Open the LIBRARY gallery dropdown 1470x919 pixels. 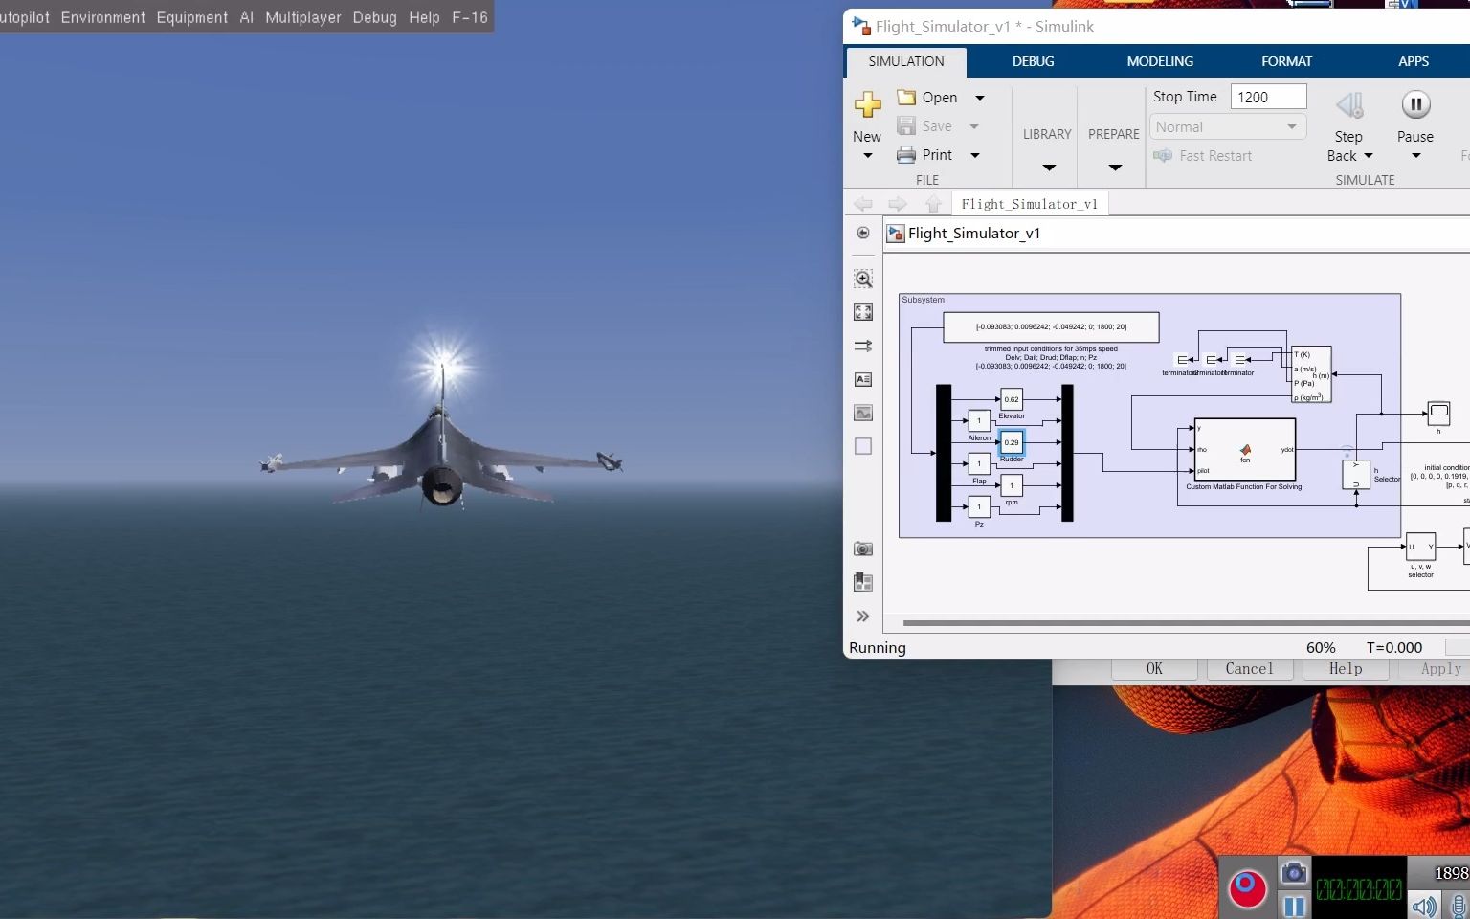coord(1048,168)
